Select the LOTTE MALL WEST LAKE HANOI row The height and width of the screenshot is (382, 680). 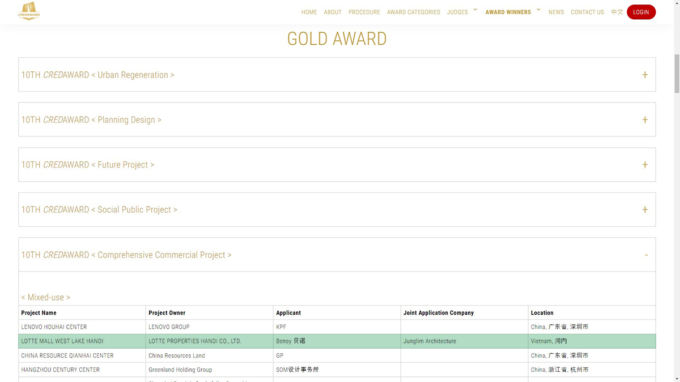click(337, 341)
